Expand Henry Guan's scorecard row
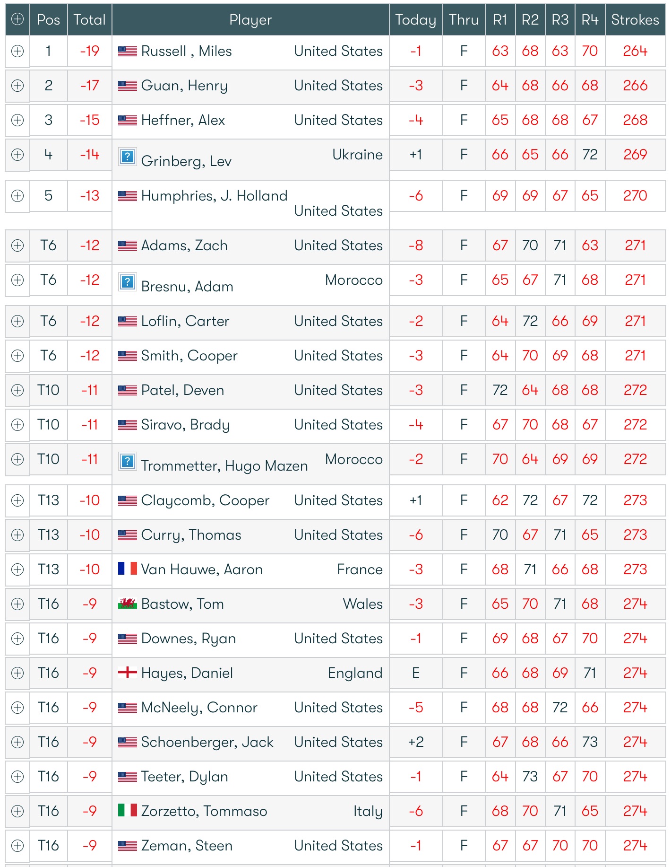The height and width of the screenshot is (867, 671). click(17, 86)
